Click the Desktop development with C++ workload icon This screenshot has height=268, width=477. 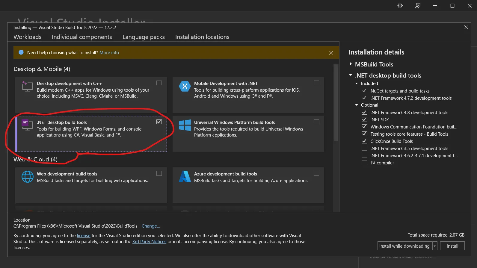point(27,86)
